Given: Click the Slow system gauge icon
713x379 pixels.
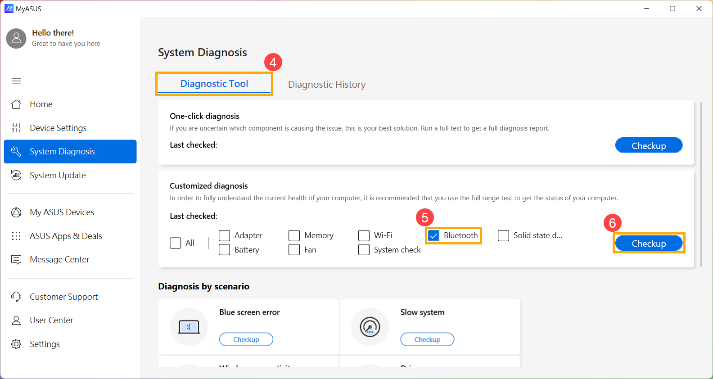Looking at the screenshot, I should pyautogui.click(x=370, y=327).
